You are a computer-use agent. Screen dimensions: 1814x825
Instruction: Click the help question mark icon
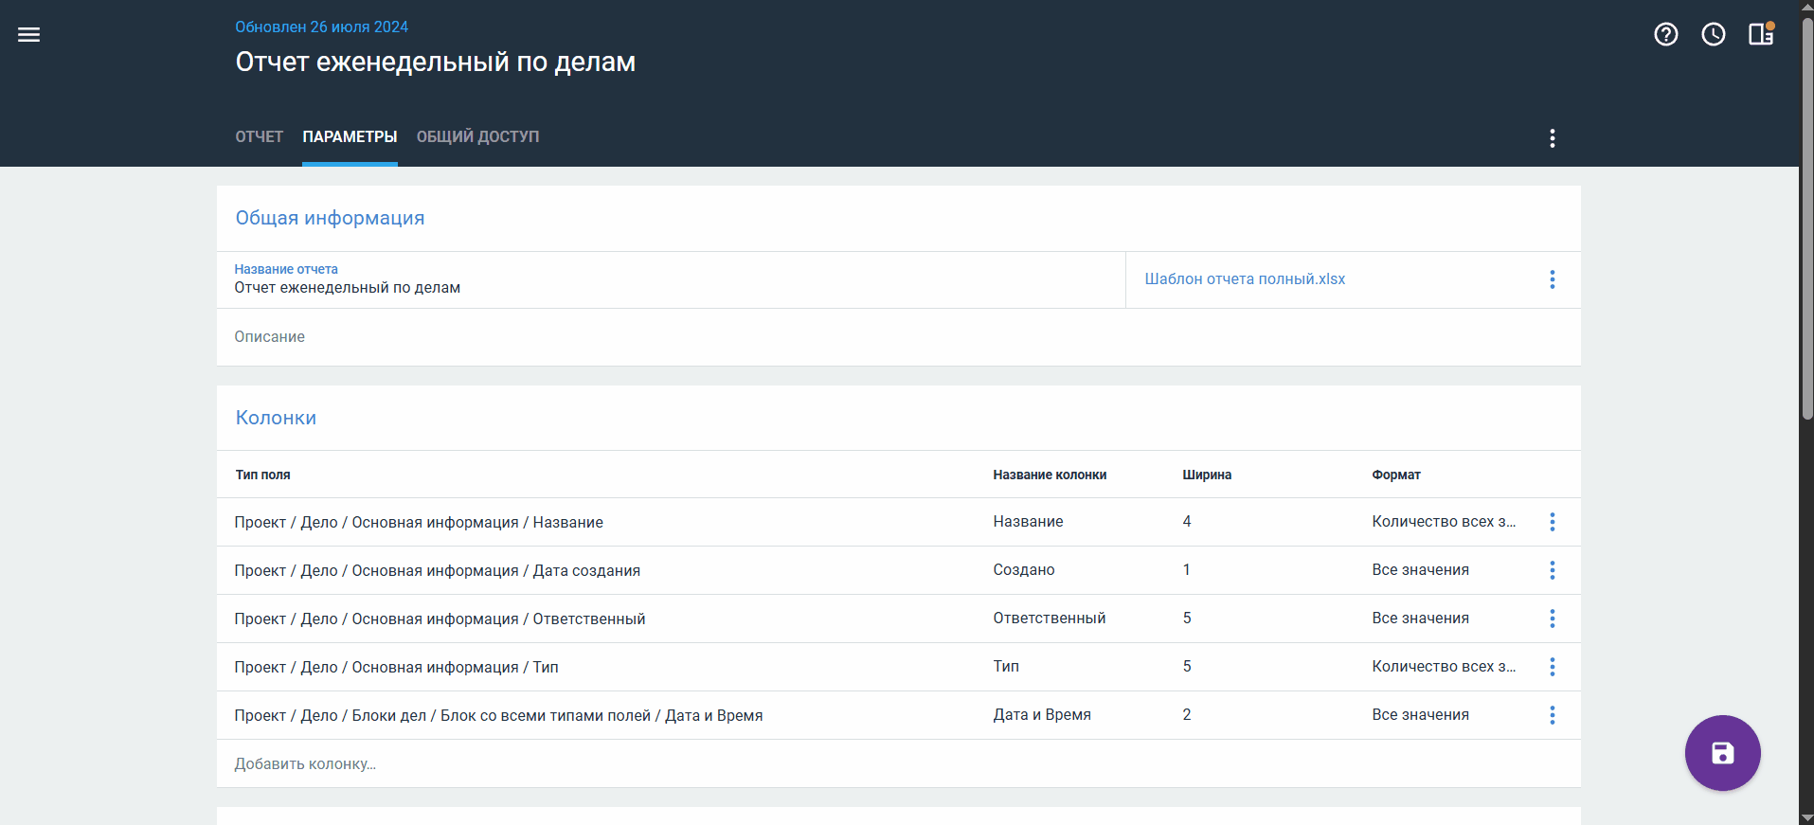1665,35
